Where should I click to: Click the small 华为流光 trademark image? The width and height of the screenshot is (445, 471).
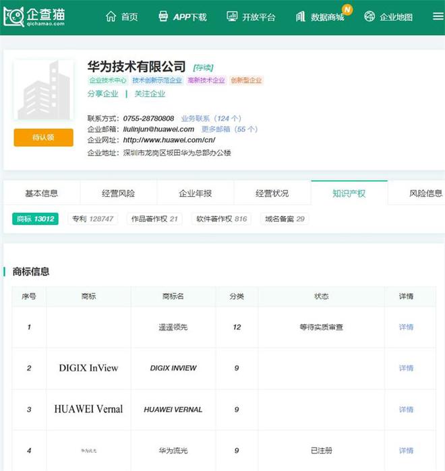point(88,451)
